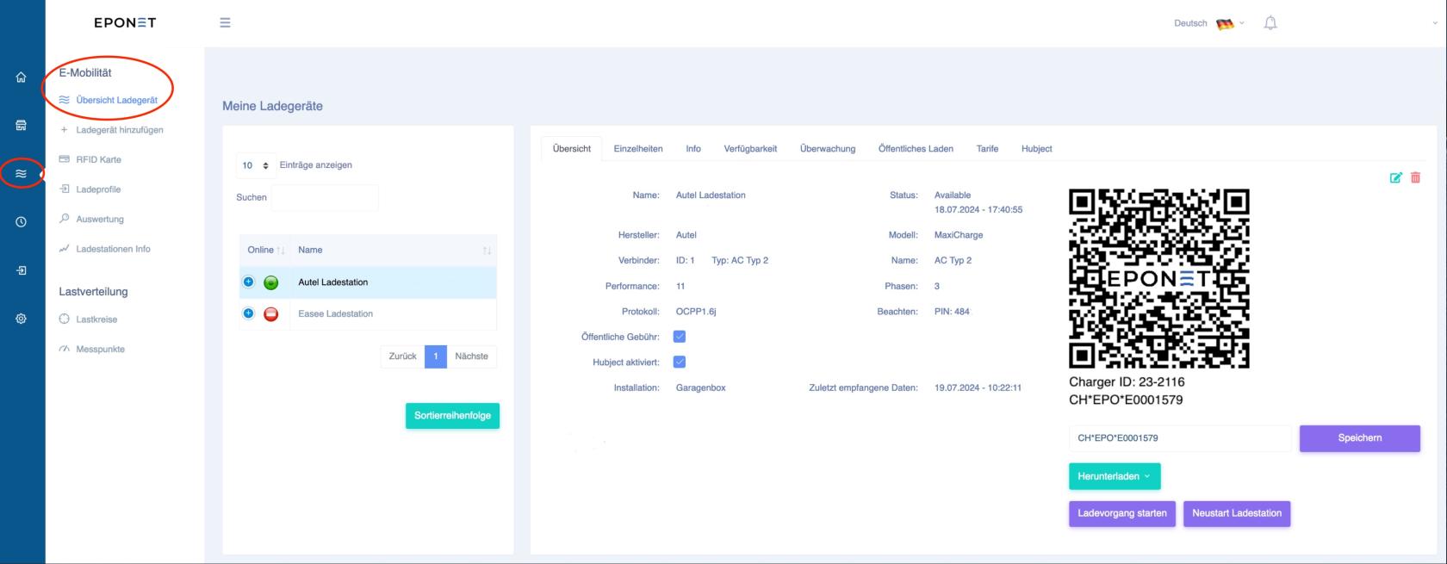
Task: Toggle the Hubject aktiviert checkbox
Action: point(679,363)
